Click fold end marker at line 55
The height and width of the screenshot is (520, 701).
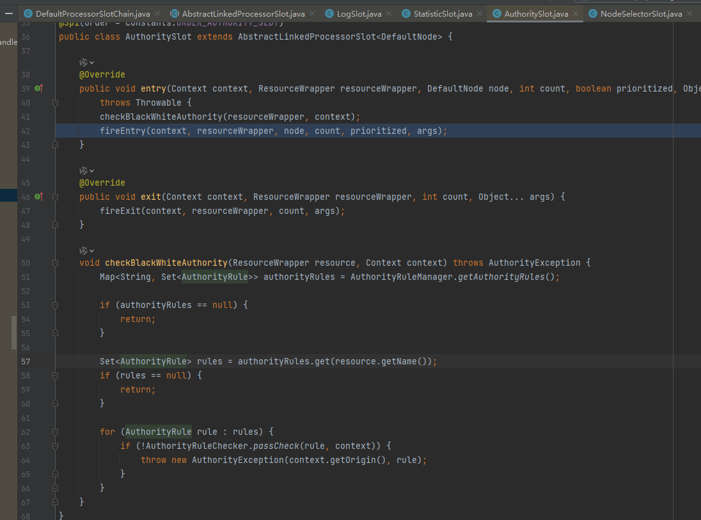pos(56,334)
